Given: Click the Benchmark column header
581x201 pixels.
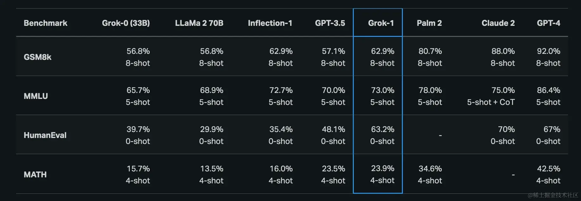Looking at the screenshot, I should pyautogui.click(x=45, y=23).
